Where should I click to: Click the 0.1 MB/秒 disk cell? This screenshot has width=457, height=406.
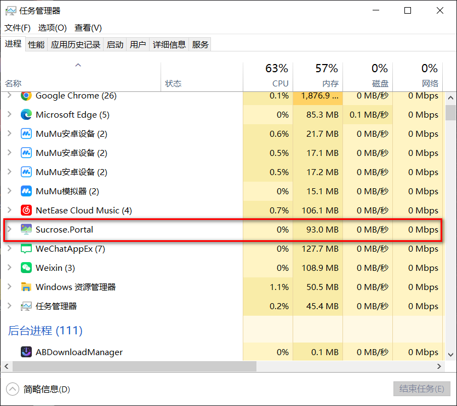point(369,115)
